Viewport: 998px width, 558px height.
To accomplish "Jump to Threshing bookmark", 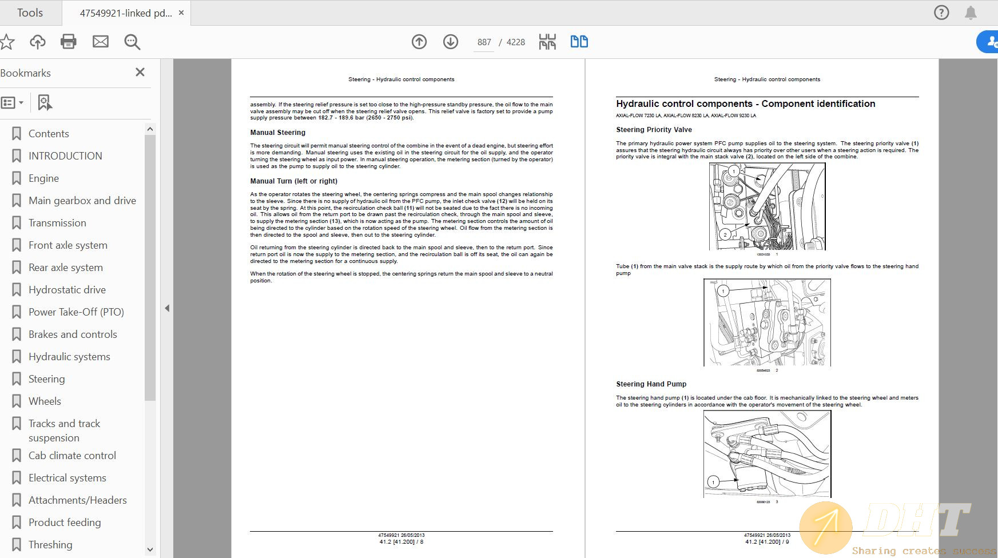I will pyautogui.click(x=50, y=545).
